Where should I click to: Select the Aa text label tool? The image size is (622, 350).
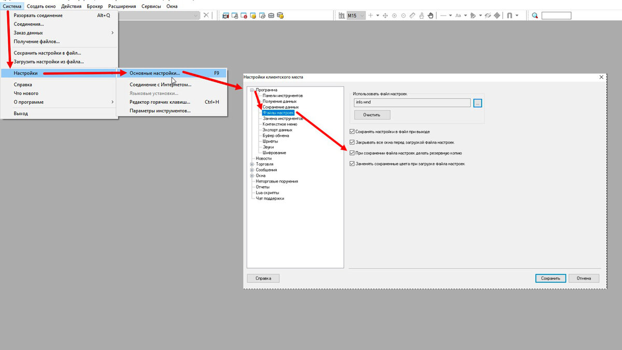pyautogui.click(x=458, y=16)
